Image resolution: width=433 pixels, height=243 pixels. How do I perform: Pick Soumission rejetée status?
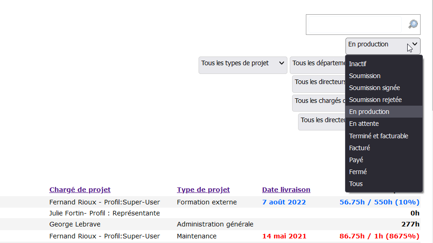click(x=375, y=100)
